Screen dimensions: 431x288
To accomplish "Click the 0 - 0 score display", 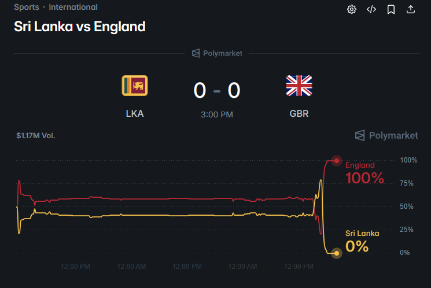I will pos(217,90).
